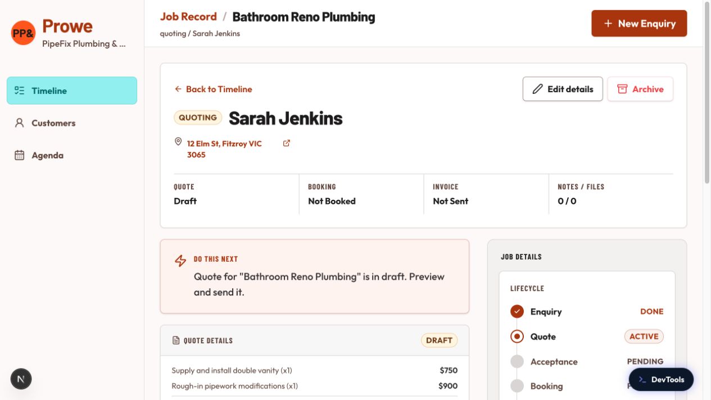711x400 pixels.
Task: Click the Bathroom Reno Plumbing page title
Action: [x=304, y=17]
